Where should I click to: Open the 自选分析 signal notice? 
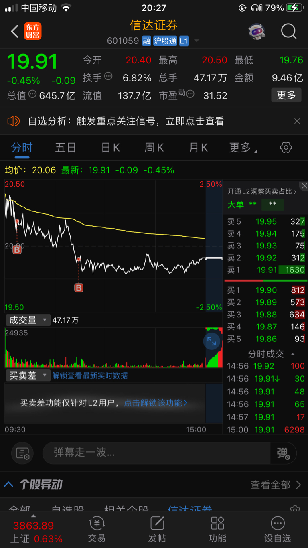[126, 121]
